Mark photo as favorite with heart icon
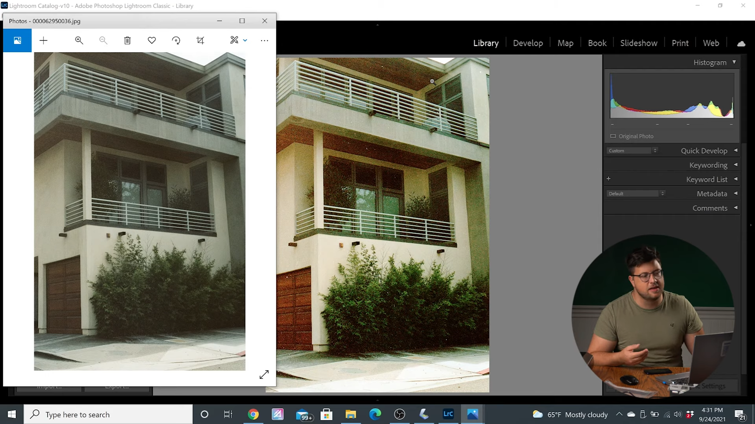The height and width of the screenshot is (424, 755). click(152, 40)
